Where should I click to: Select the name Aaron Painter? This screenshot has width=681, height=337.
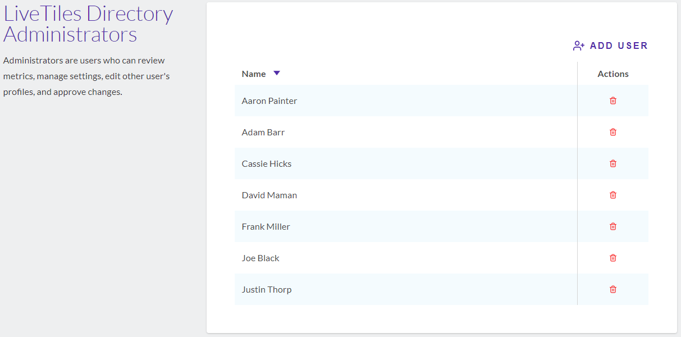[269, 101]
